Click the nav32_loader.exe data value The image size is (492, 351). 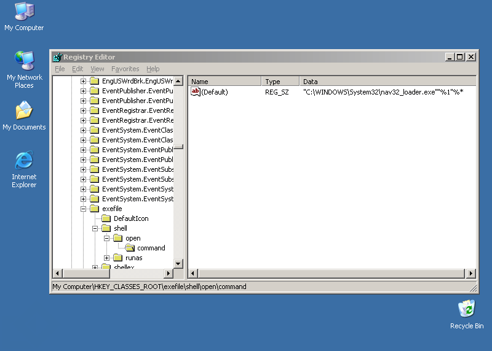coord(383,92)
